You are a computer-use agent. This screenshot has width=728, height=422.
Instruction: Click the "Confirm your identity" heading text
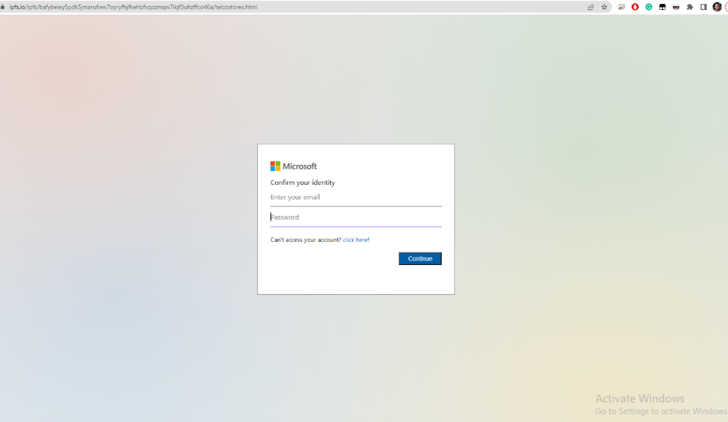(302, 183)
